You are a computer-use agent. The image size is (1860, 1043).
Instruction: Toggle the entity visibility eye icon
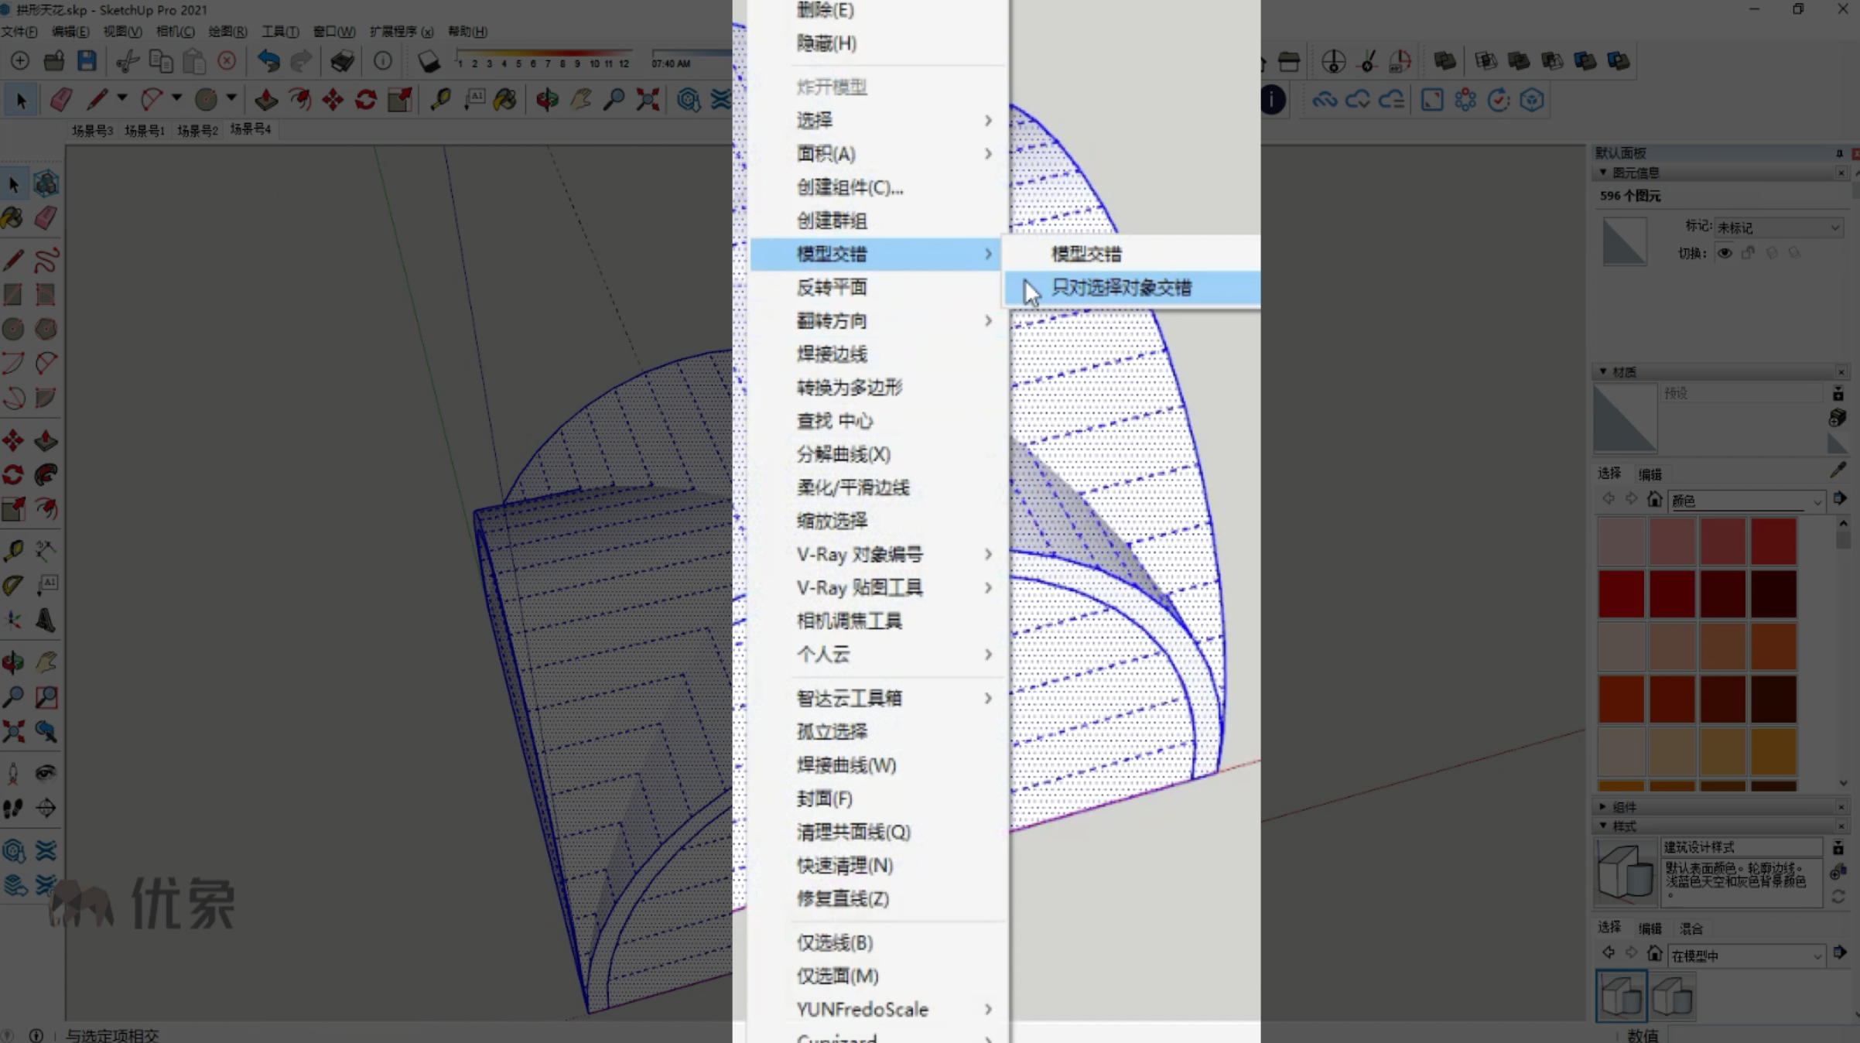tap(1725, 253)
